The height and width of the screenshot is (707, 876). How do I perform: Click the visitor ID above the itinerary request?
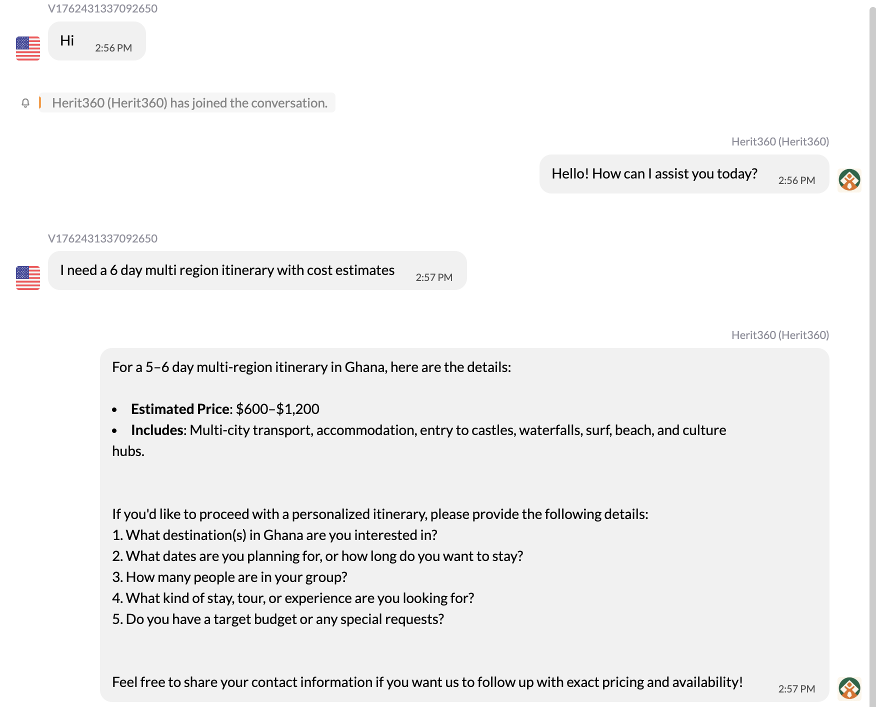tap(102, 238)
